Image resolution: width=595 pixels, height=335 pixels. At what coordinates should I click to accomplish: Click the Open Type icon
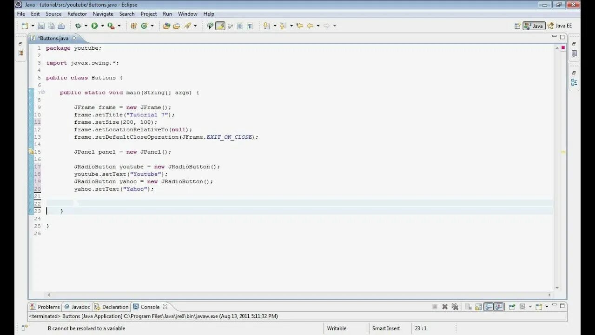pos(166,26)
